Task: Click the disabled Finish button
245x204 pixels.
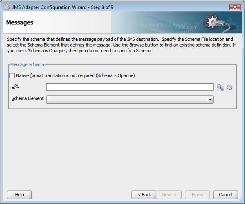Action: pyautogui.click(x=197, y=195)
